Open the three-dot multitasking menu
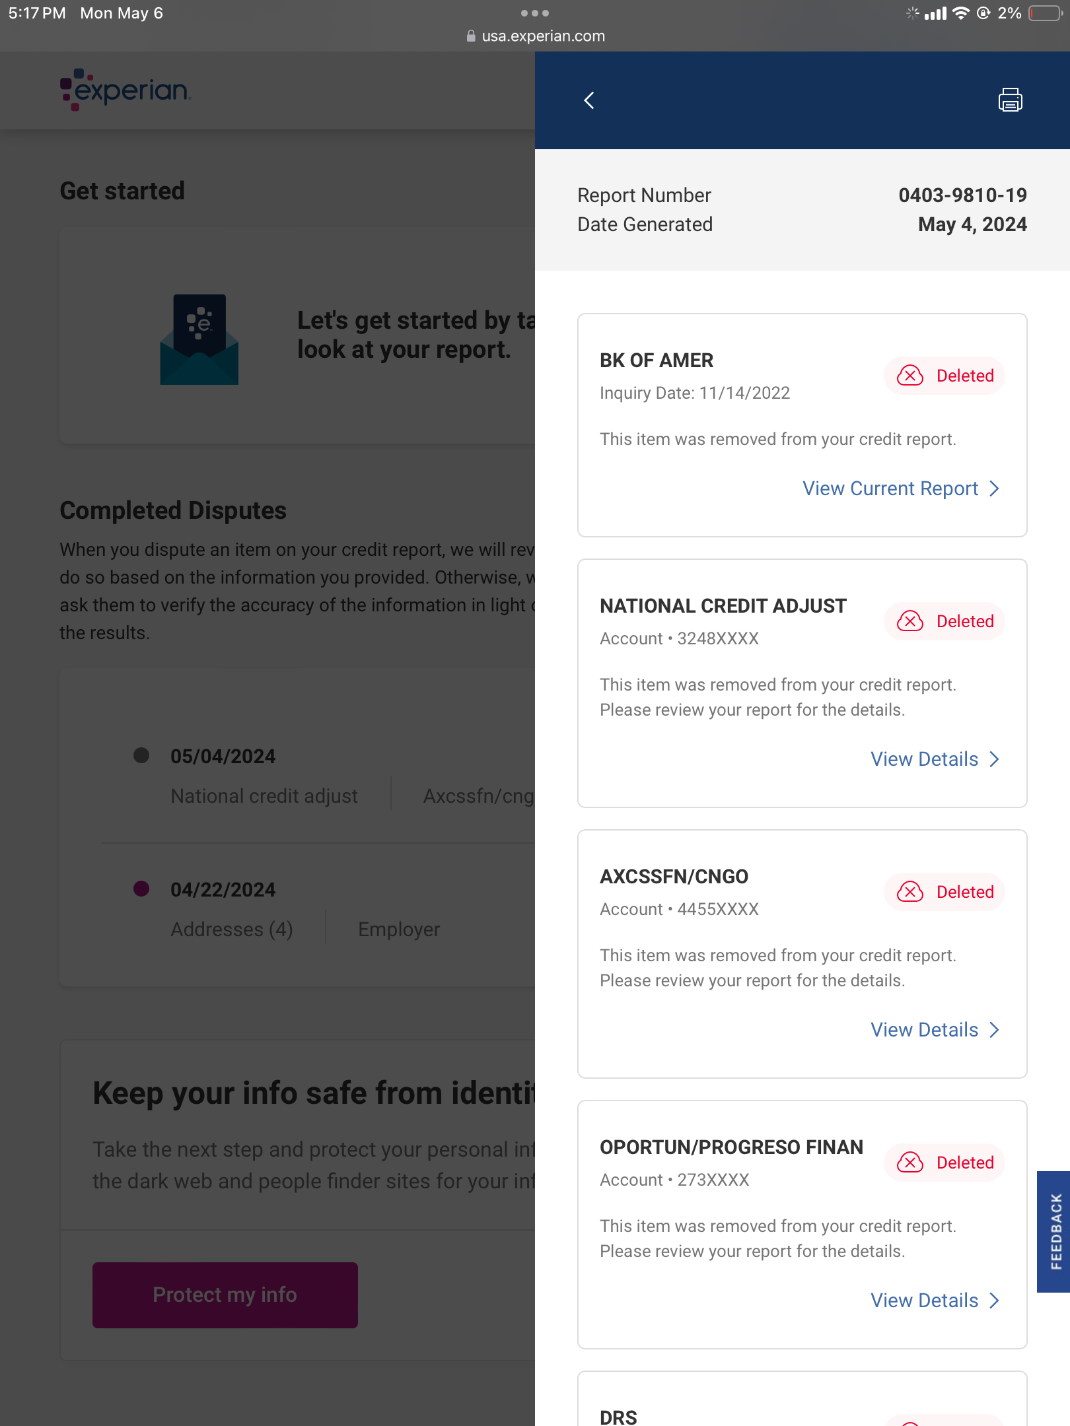 [535, 13]
